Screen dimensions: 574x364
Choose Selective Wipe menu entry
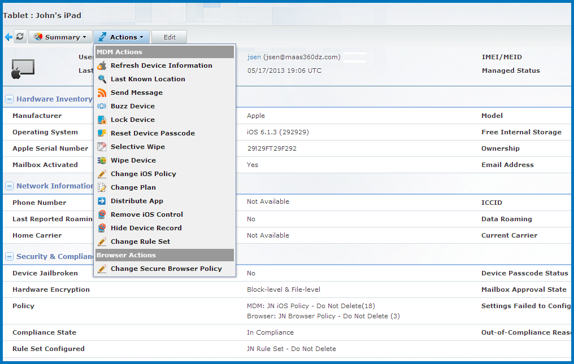165,147
